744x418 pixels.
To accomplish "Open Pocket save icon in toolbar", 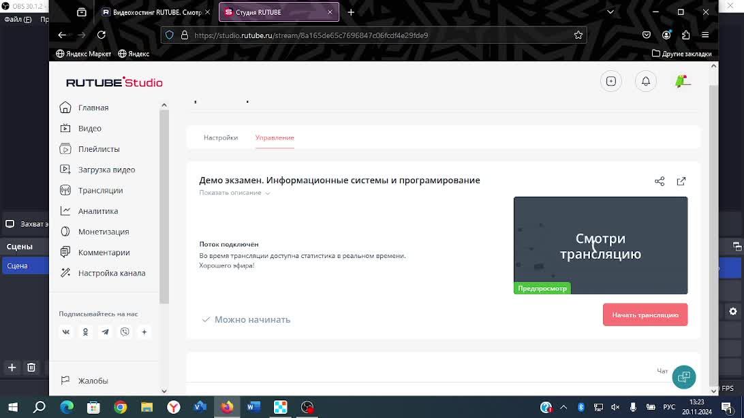I will 647,35.
